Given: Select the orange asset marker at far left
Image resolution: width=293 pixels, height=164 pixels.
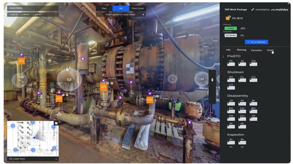Looking at the screenshot, I should click(x=21, y=61).
